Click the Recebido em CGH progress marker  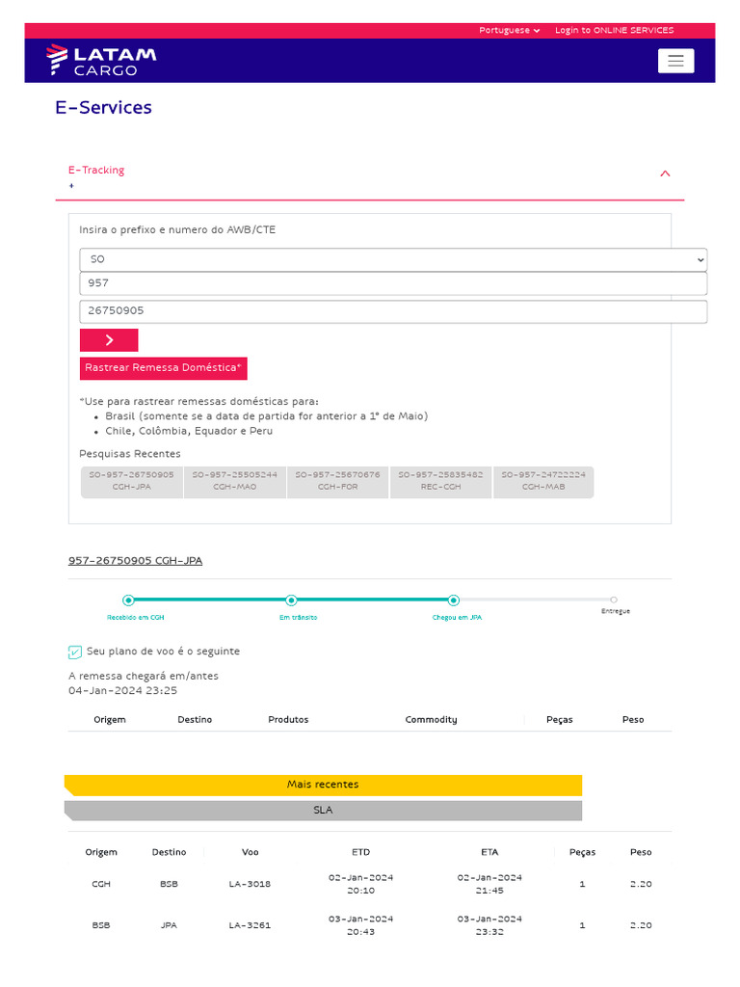click(x=128, y=600)
